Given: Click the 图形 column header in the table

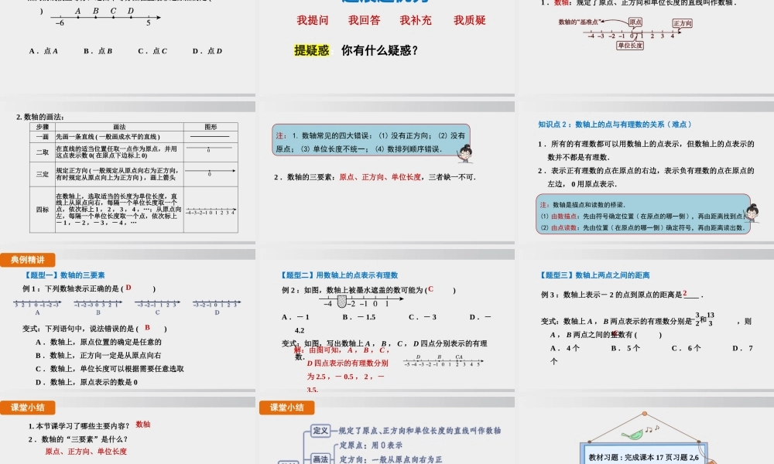Looking at the screenshot, I should pyautogui.click(x=211, y=127).
